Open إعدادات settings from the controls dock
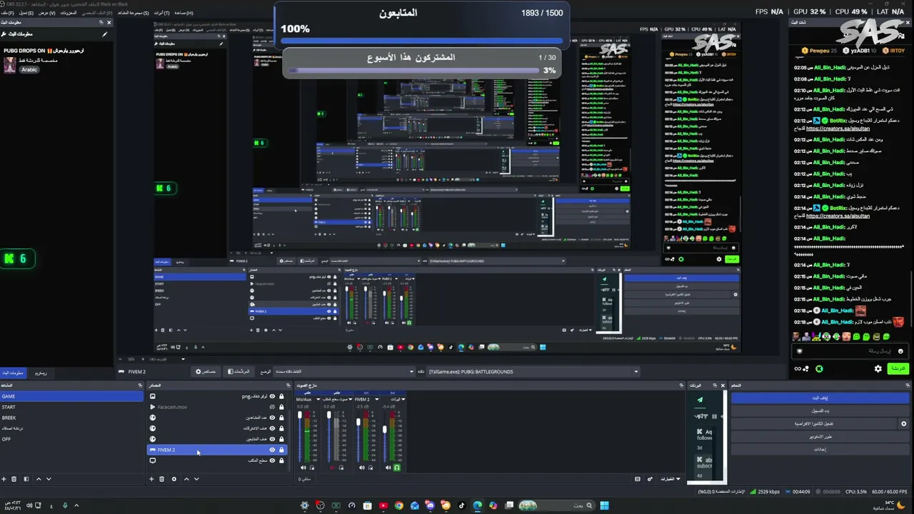Image resolution: width=914 pixels, height=514 pixels. click(820, 449)
